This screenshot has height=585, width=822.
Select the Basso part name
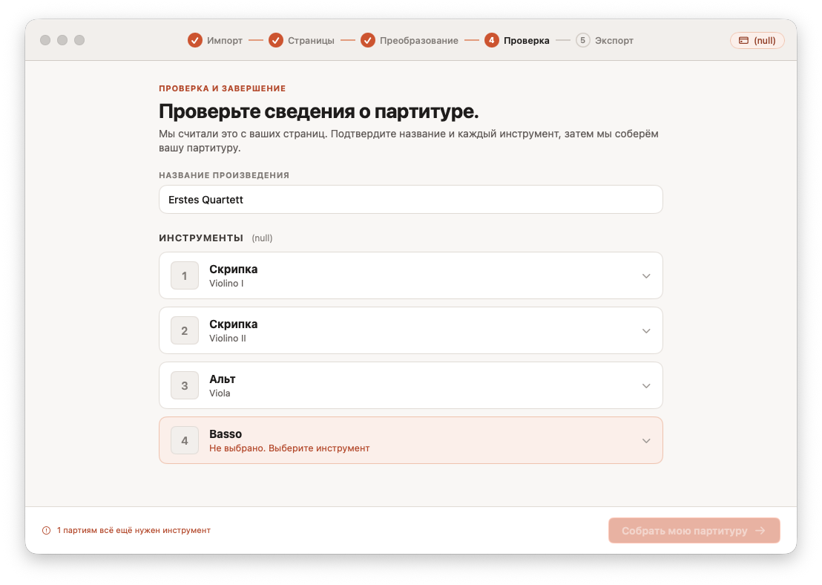coord(226,434)
